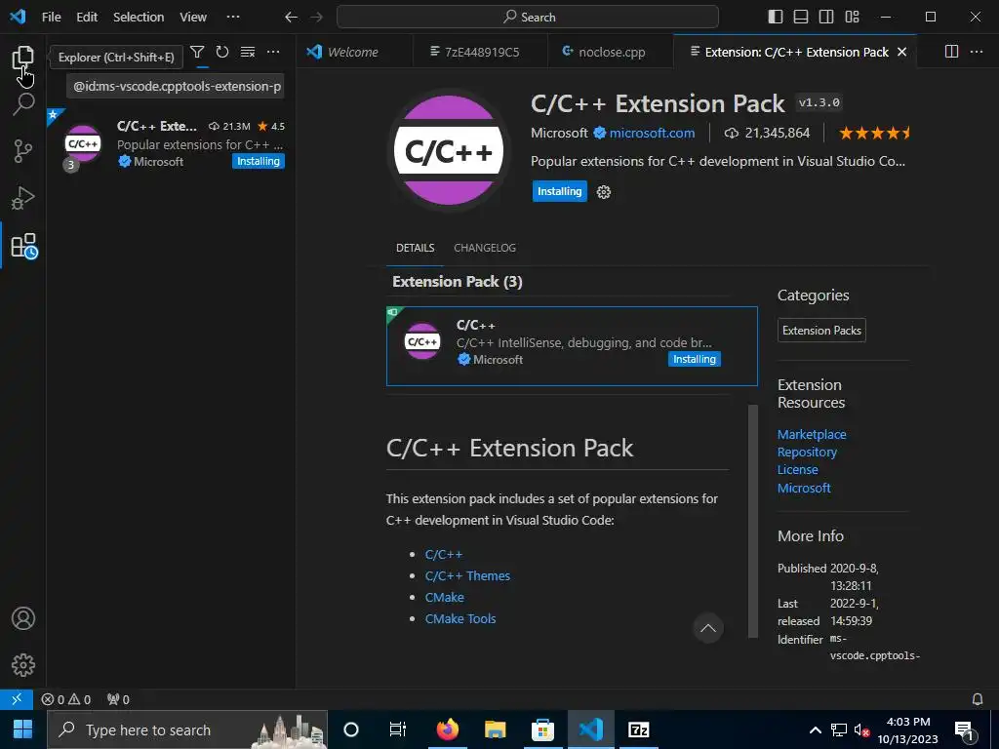Toggle primary side bar layout

click(776, 17)
